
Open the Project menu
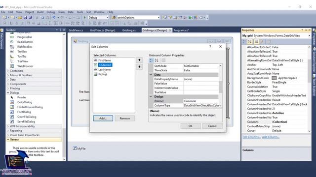[30, 12]
